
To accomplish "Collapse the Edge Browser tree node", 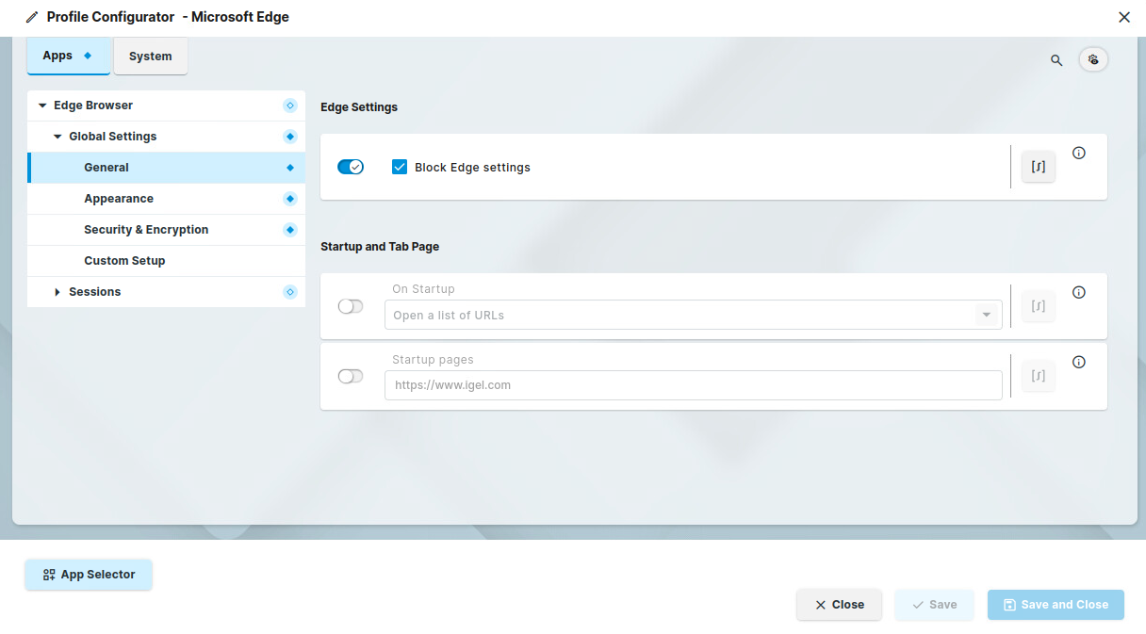I will (x=42, y=106).
